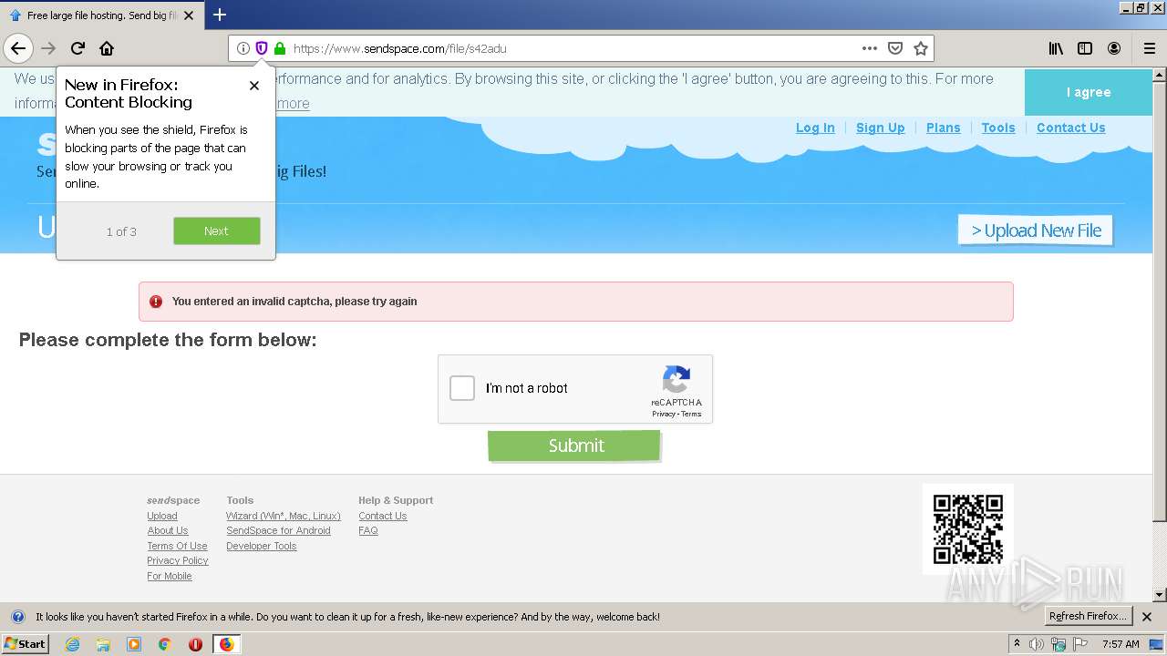Click Next in Content Blocking tour
The height and width of the screenshot is (656, 1167).
(217, 231)
